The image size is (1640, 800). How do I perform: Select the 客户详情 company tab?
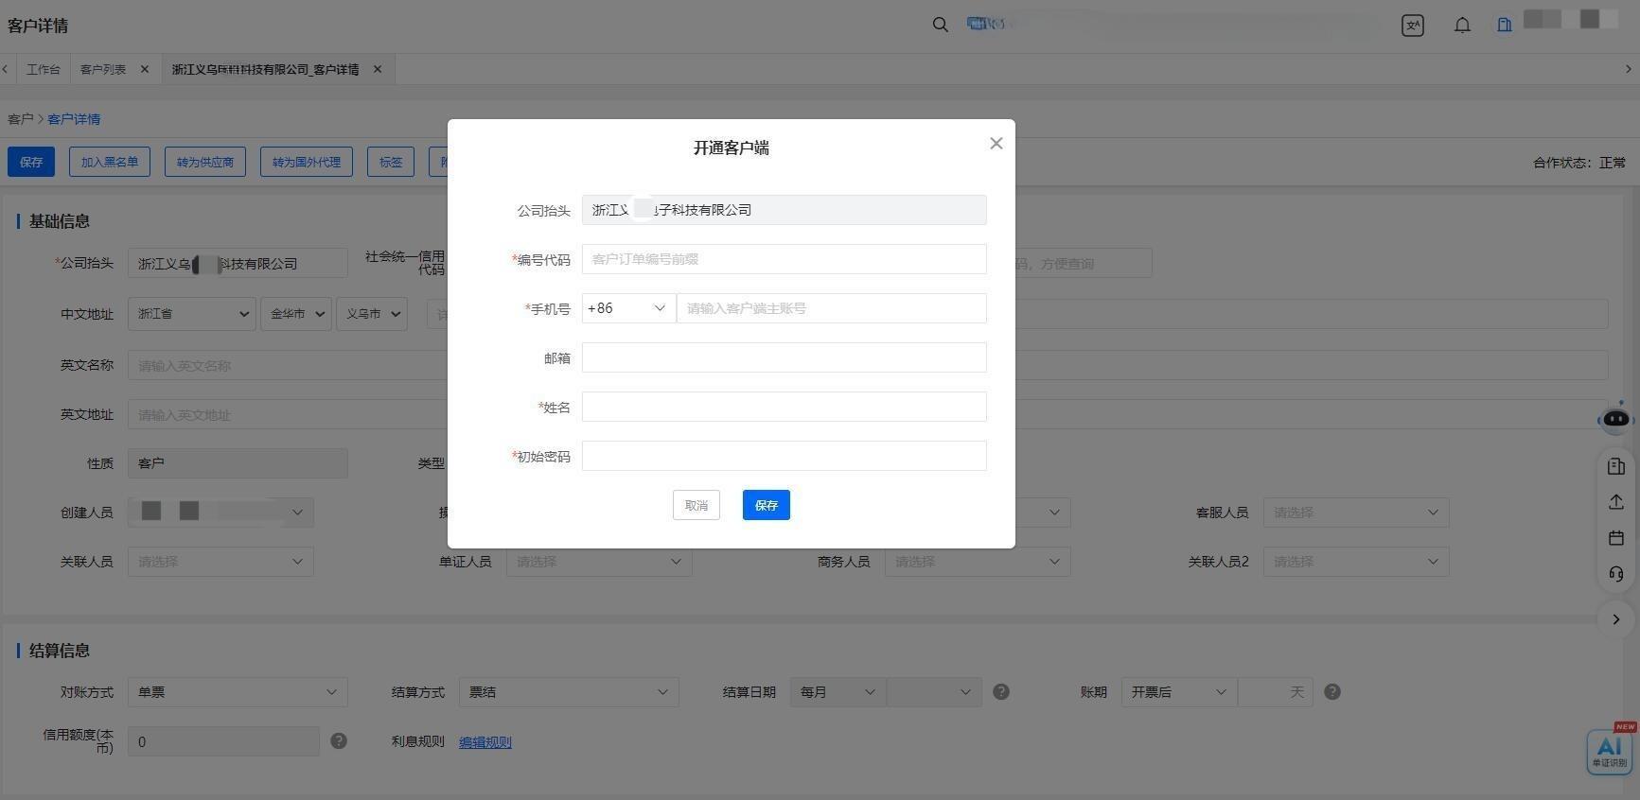[x=265, y=69]
